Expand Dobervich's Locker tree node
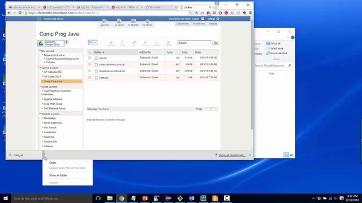Viewport: 362px width, 203px height. 42,55
